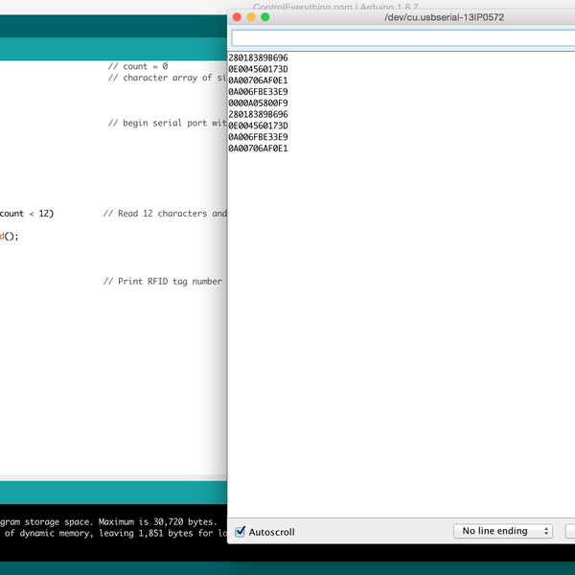Close the serial monitor window

tap(238, 17)
